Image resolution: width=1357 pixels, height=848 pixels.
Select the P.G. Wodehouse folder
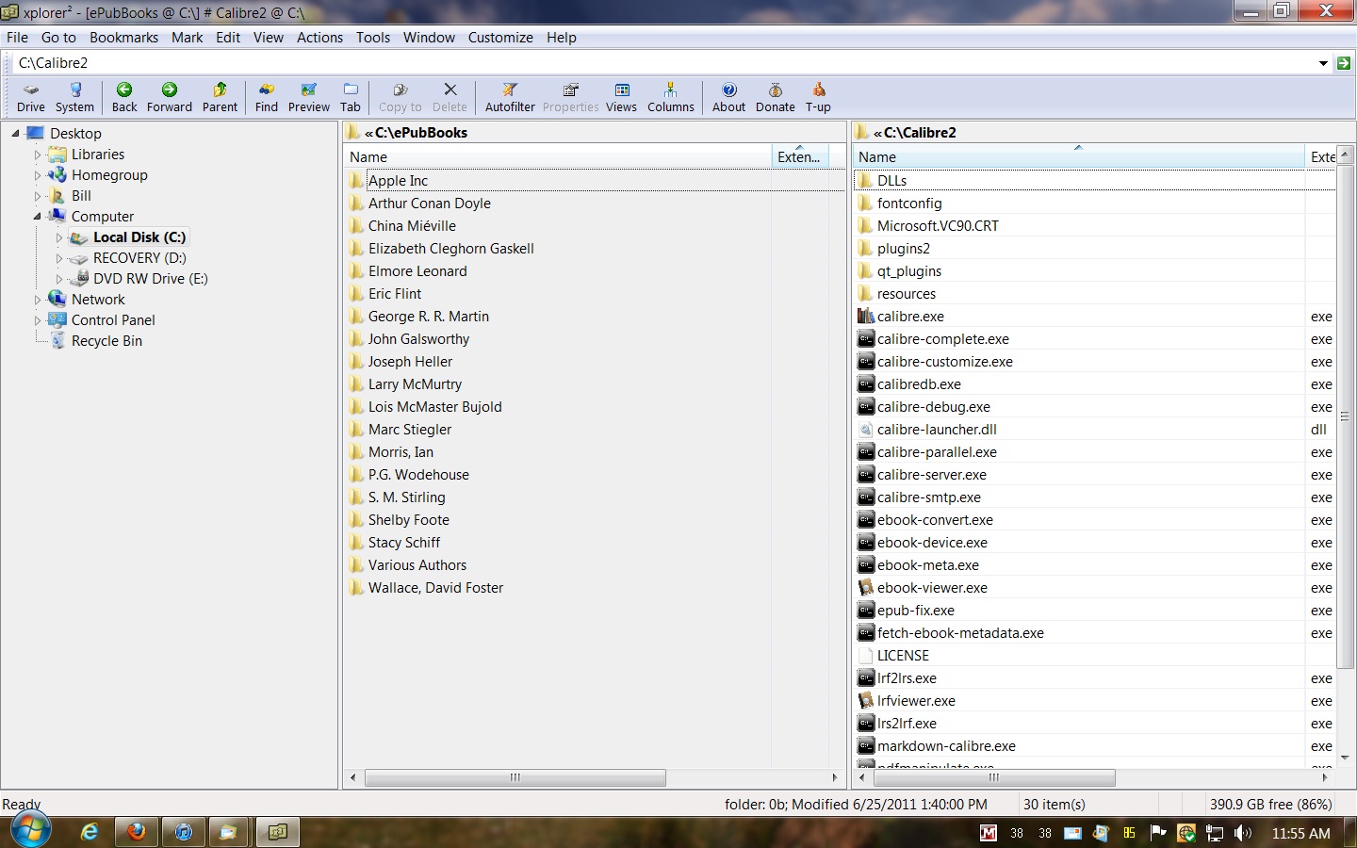[x=418, y=475]
